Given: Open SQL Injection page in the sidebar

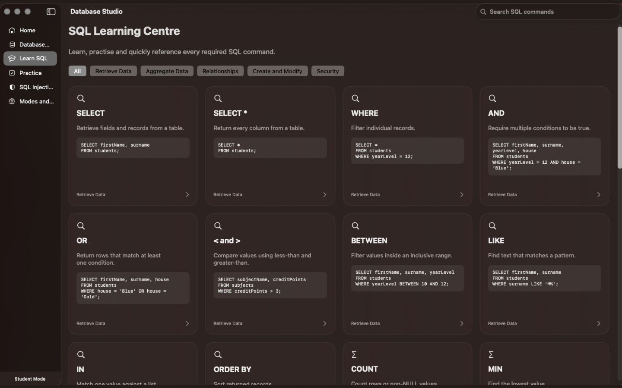Looking at the screenshot, I should click(x=30, y=87).
